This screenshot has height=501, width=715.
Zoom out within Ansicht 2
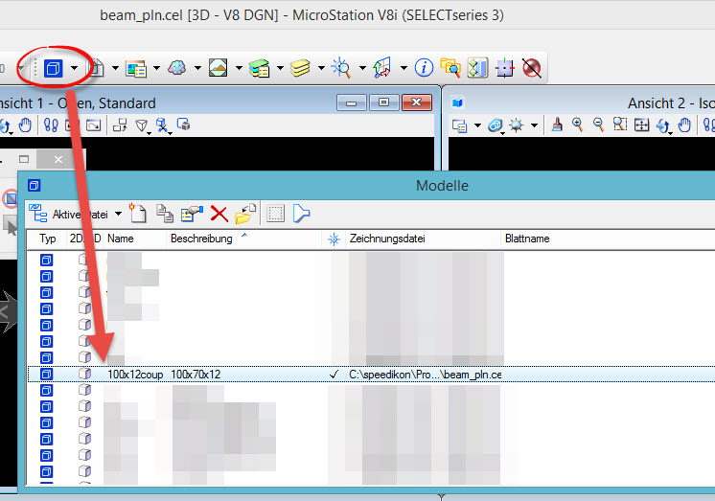598,125
